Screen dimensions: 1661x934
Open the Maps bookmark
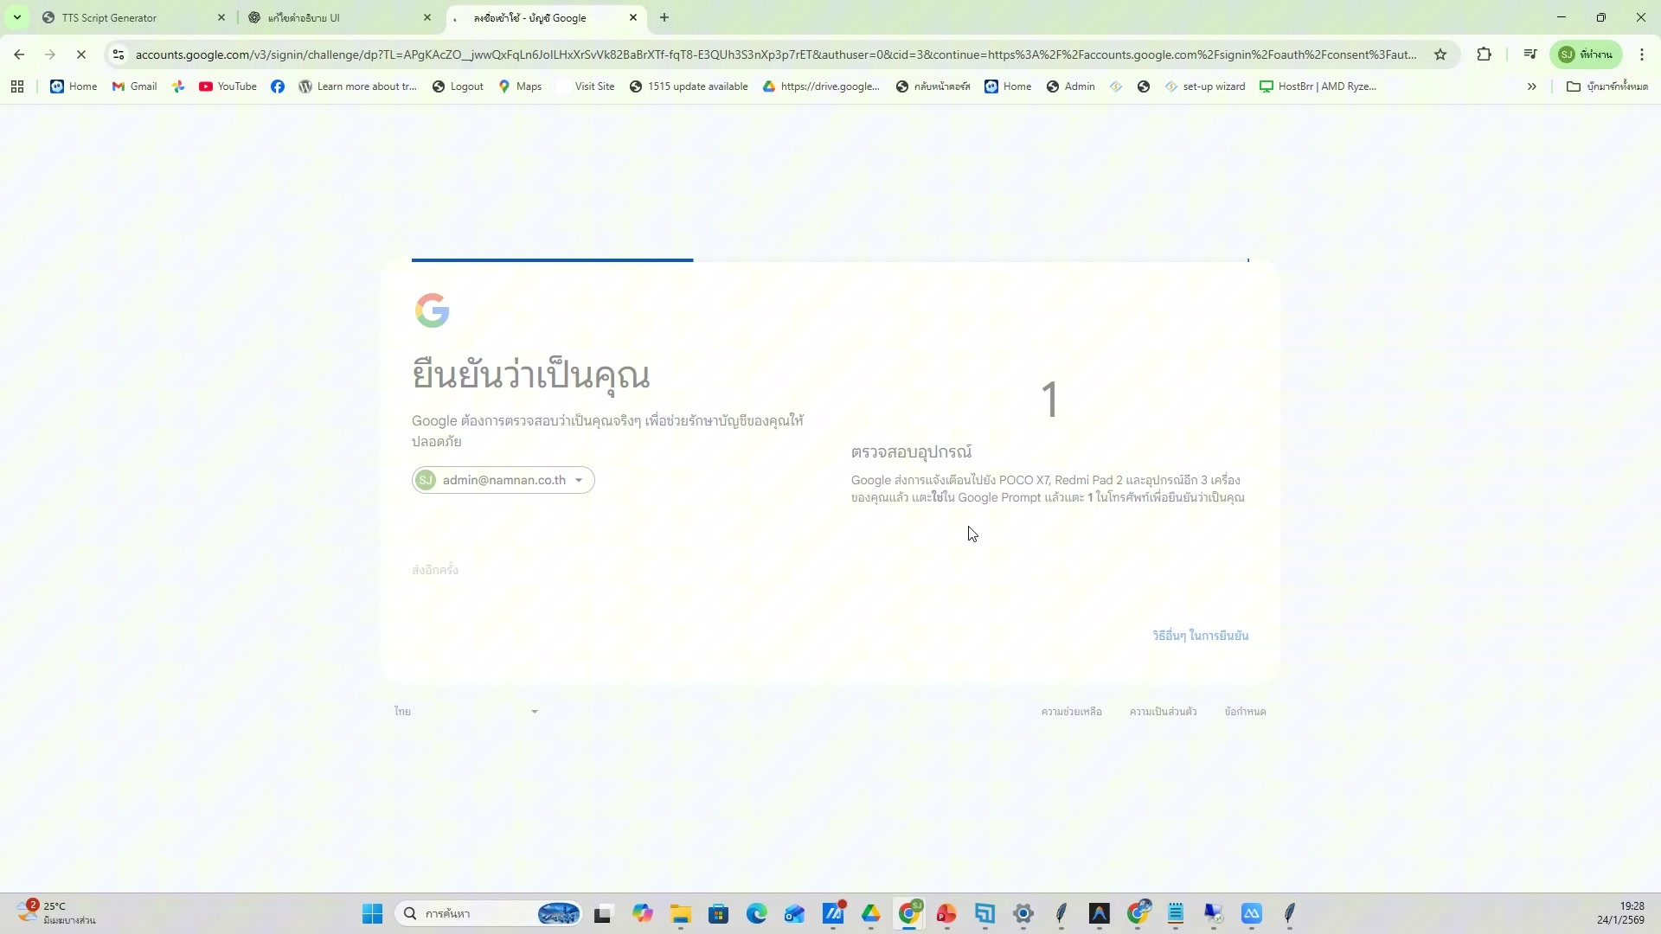click(519, 86)
